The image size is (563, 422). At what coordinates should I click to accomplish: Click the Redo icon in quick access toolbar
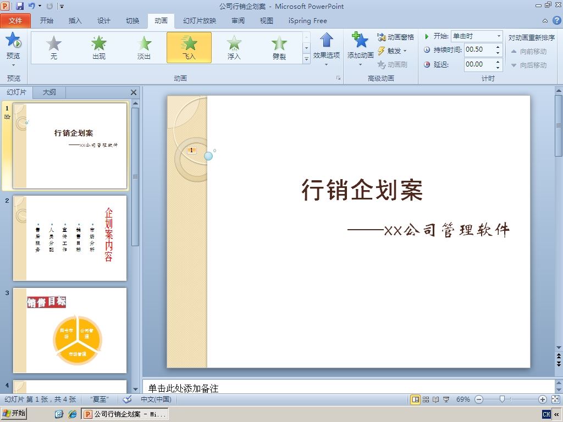(49, 6)
